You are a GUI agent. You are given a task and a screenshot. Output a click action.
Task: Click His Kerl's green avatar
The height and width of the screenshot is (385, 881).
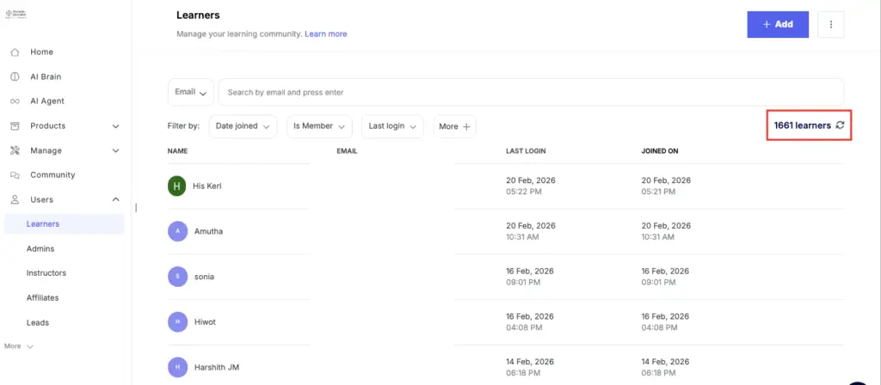(x=177, y=186)
